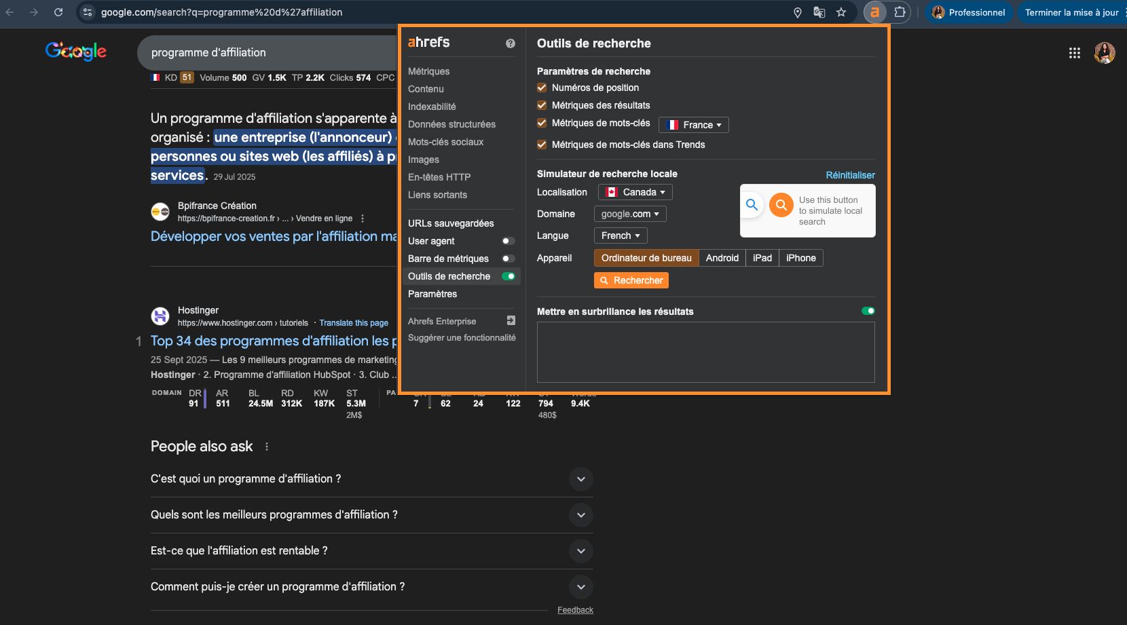The height and width of the screenshot is (625, 1127).
Task: Disable Mettre en surbrillance les résultats switch
Action: coord(868,311)
